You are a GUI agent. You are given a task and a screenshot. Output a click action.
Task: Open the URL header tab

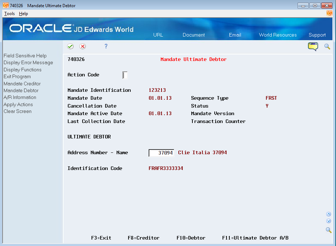158,35
